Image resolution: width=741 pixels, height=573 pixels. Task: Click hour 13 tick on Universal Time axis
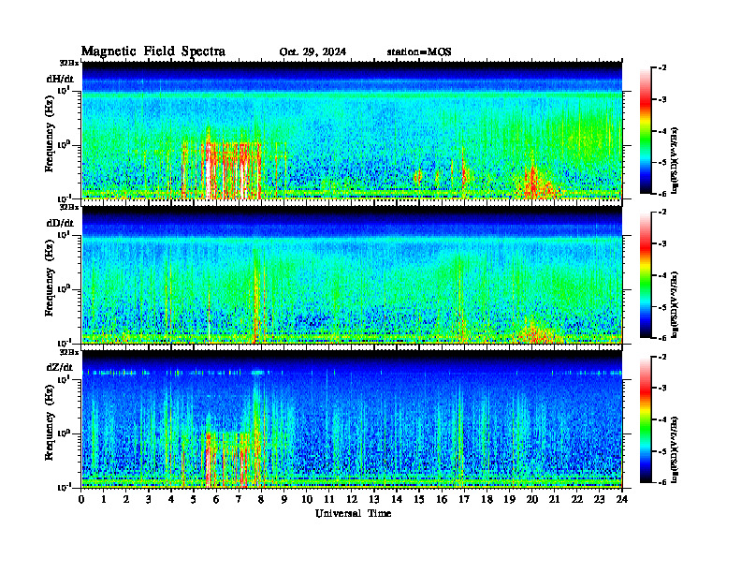click(374, 500)
